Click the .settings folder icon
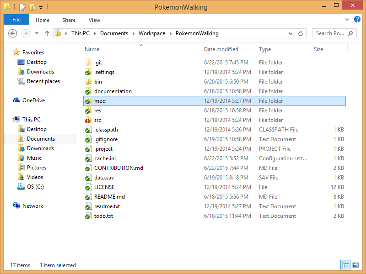The height and width of the screenshot is (274, 366). [88, 72]
